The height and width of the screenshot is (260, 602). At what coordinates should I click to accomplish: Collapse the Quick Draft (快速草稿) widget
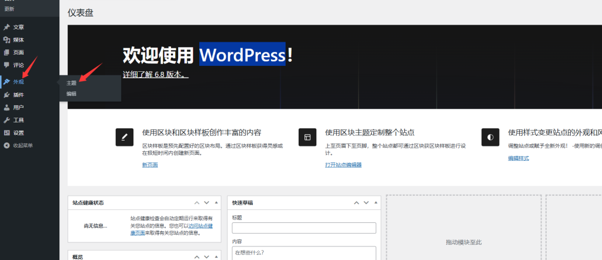[376, 202]
